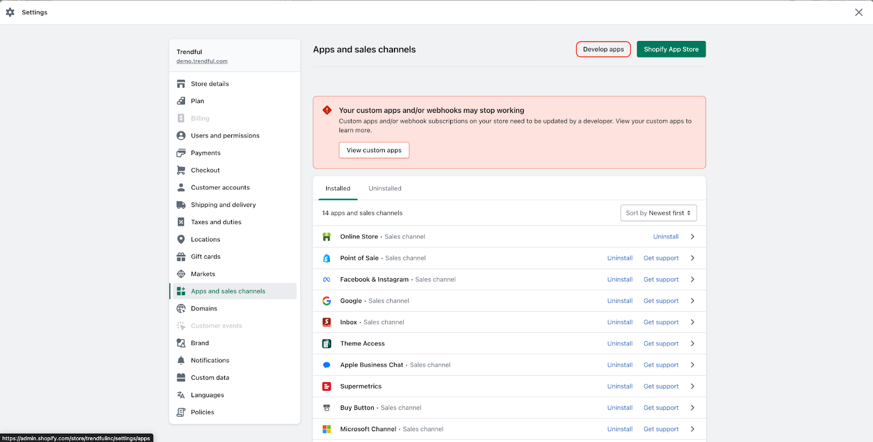873x442 pixels.
Task: Close the Settings page
Action: tap(859, 12)
